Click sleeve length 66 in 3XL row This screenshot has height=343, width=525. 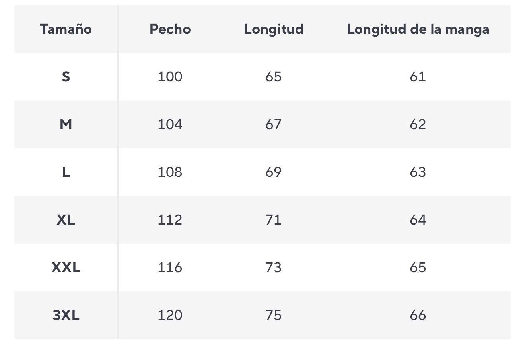[418, 315]
